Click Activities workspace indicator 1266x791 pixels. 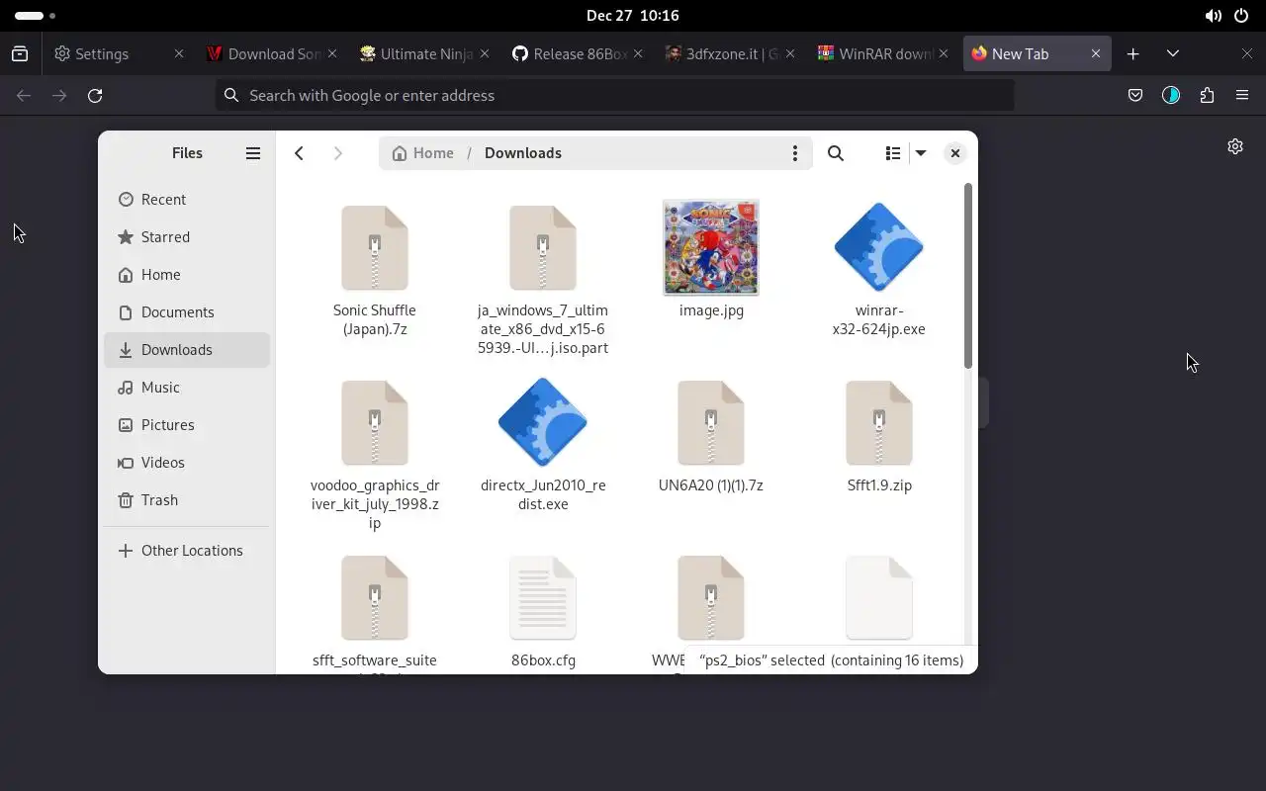pyautogui.click(x=35, y=16)
